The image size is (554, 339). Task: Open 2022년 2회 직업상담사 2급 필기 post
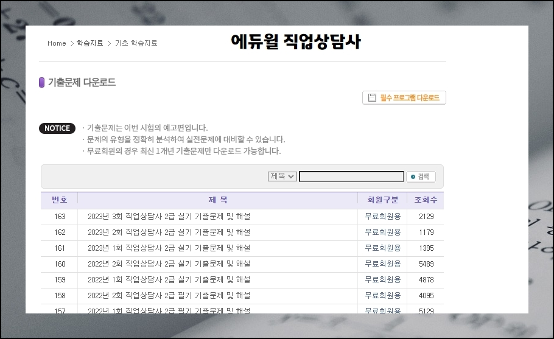tap(169, 296)
